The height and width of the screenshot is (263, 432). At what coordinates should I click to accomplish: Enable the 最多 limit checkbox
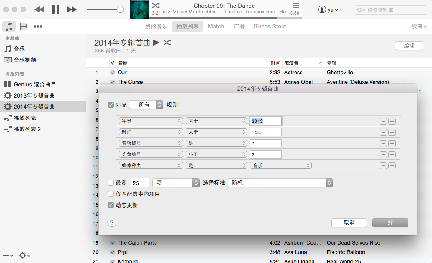click(x=111, y=183)
